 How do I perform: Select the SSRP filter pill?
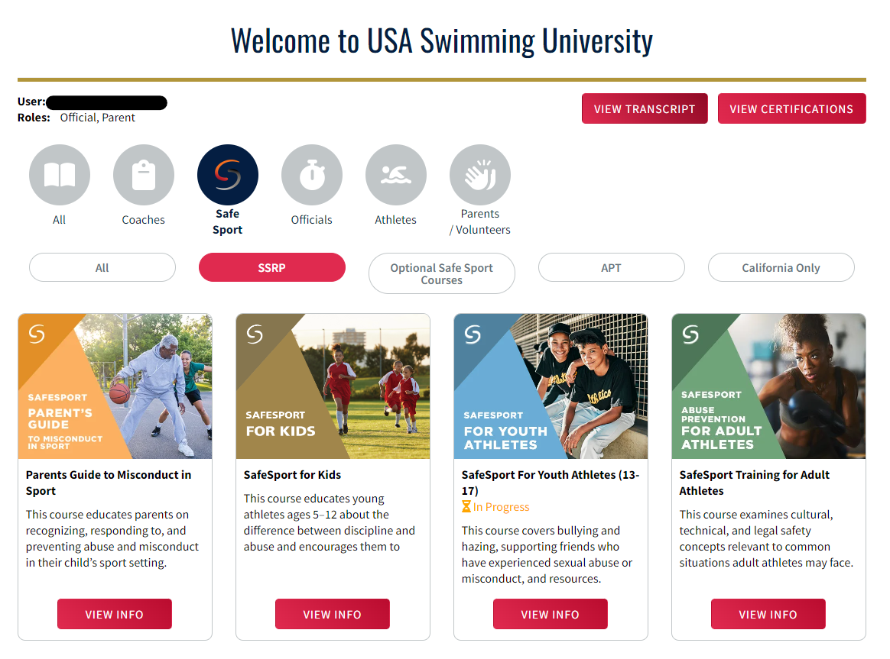(272, 267)
